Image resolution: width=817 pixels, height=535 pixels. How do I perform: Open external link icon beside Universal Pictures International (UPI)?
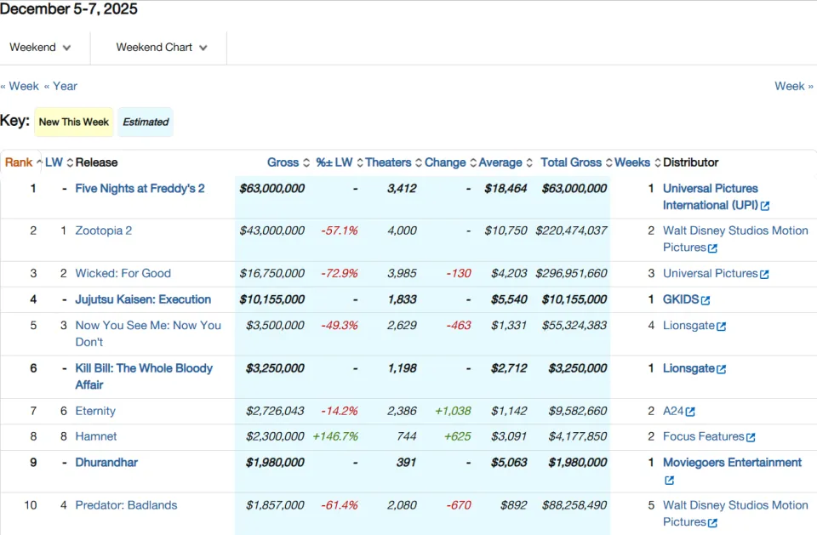click(x=765, y=207)
